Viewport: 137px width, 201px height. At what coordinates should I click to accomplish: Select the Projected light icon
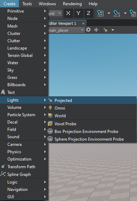click(x=50, y=100)
